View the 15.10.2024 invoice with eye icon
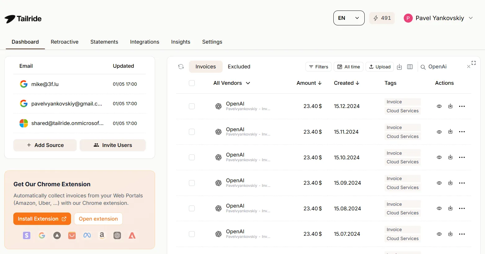The height and width of the screenshot is (254, 485). [439, 157]
